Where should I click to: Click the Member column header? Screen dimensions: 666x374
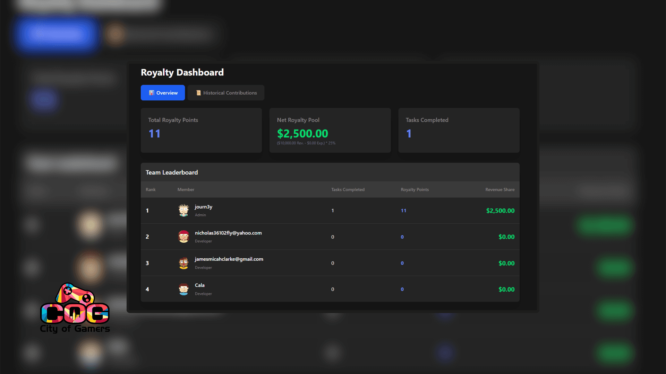186,189
